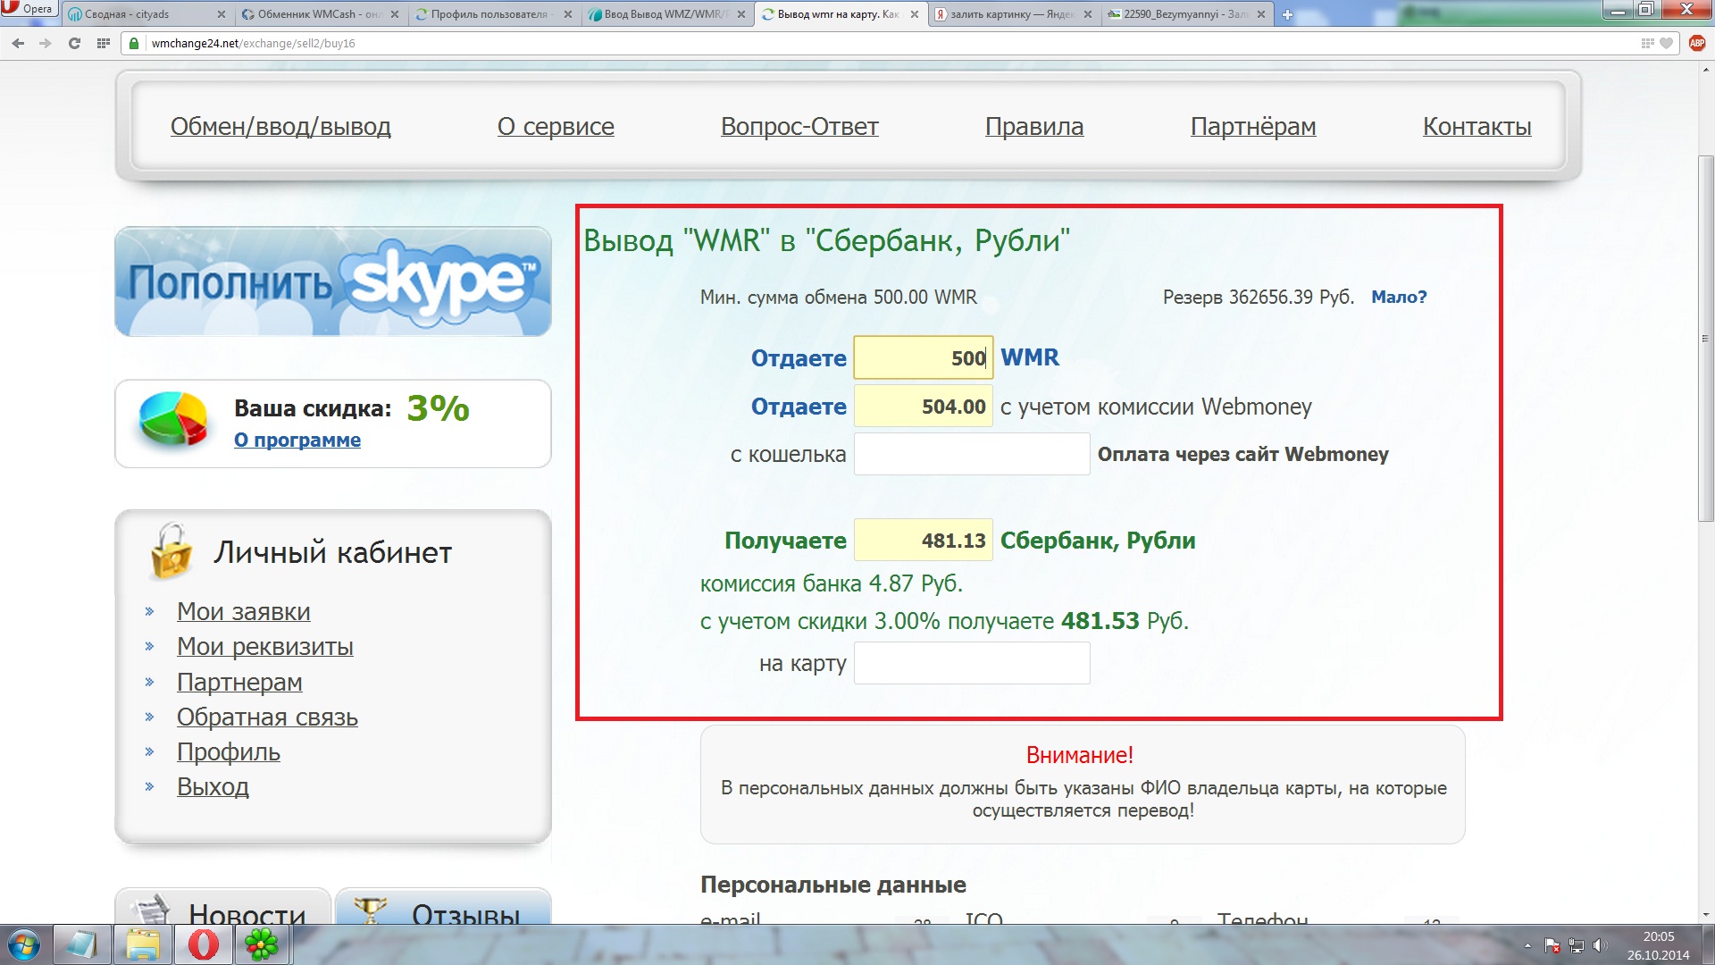Image resolution: width=1715 pixels, height=965 pixels.
Task: Open 'Мои заявки' in personal cabinet
Action: (x=244, y=612)
